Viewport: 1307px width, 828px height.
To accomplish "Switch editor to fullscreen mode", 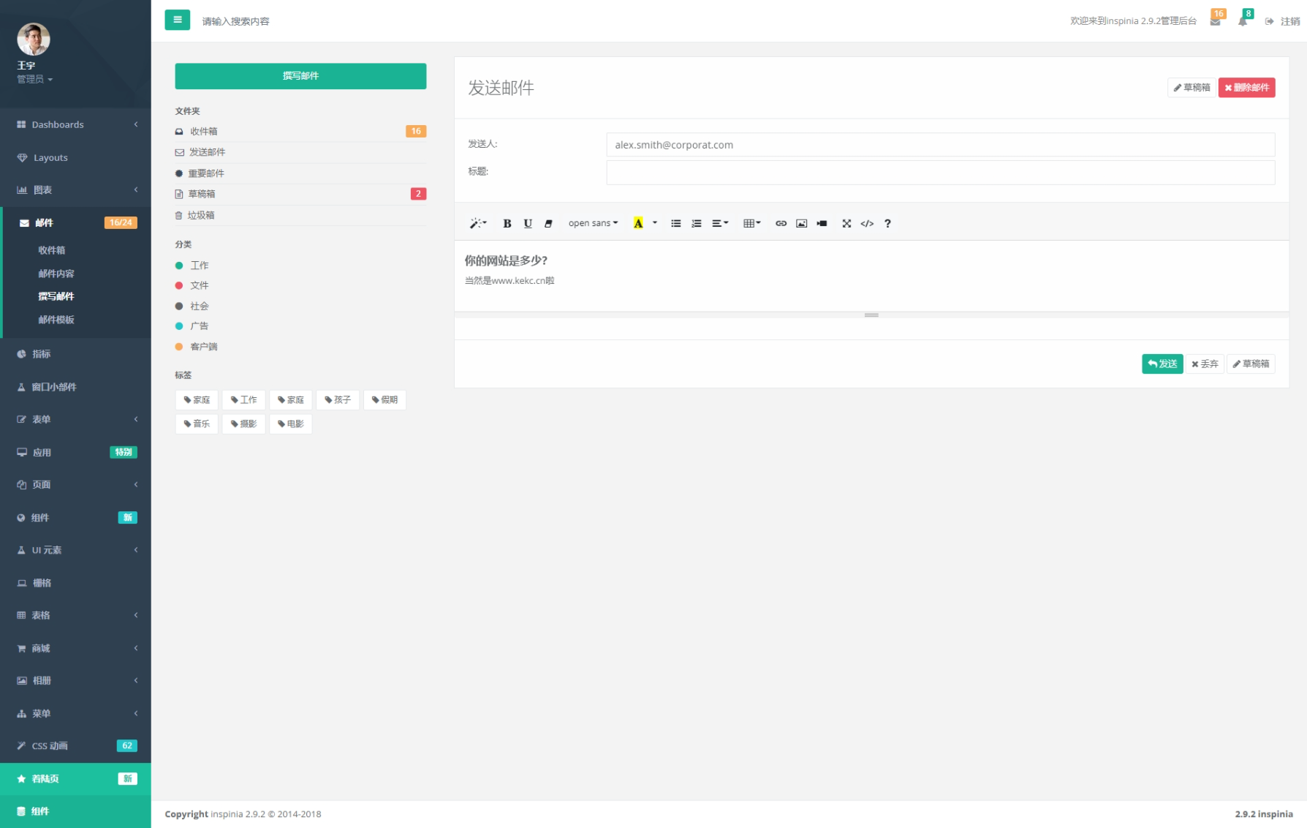I will [846, 223].
